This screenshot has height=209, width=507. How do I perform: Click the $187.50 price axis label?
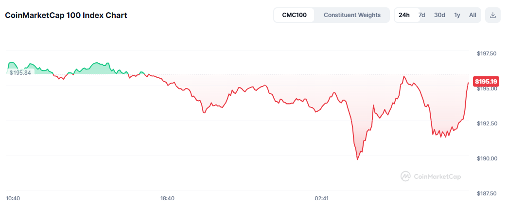click(x=487, y=193)
